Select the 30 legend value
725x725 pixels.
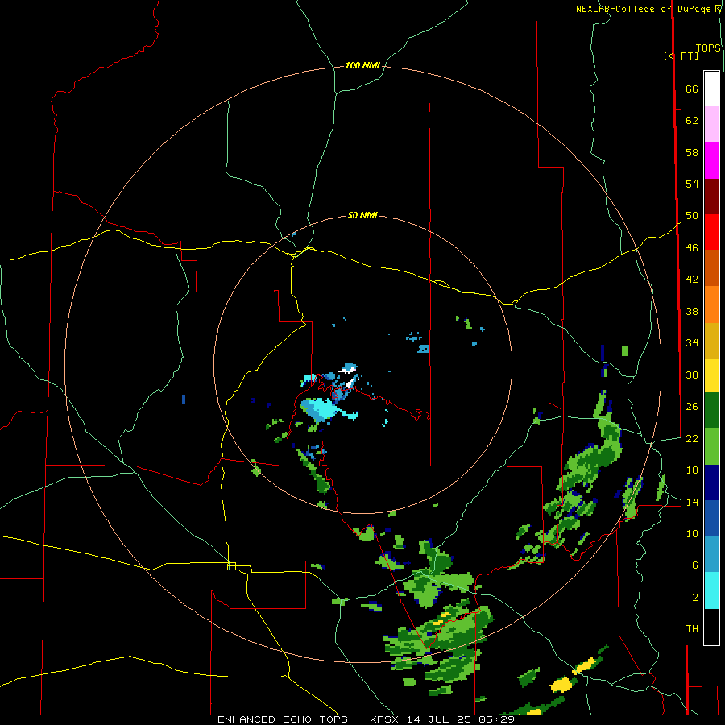[x=692, y=375]
